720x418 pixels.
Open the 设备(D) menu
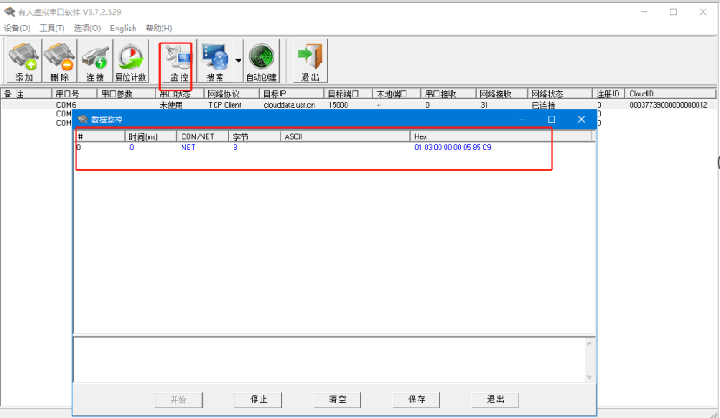point(17,28)
